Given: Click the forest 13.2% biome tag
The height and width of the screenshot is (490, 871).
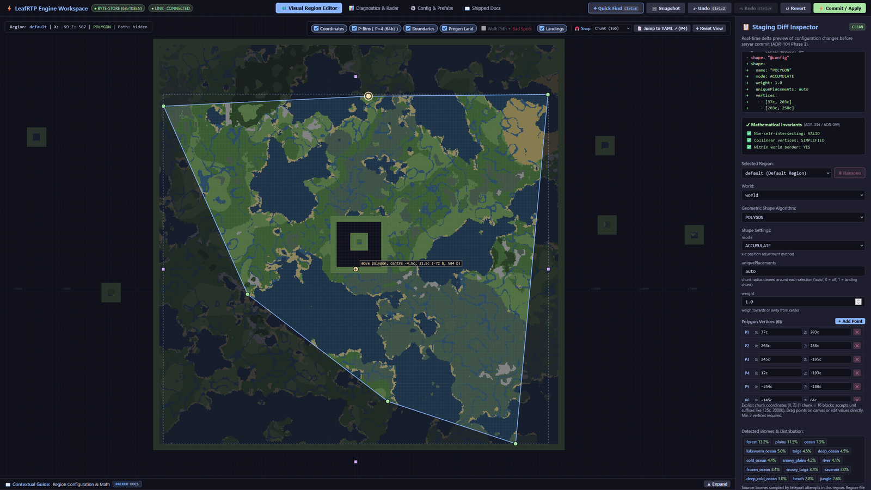Looking at the screenshot, I should click(x=757, y=442).
